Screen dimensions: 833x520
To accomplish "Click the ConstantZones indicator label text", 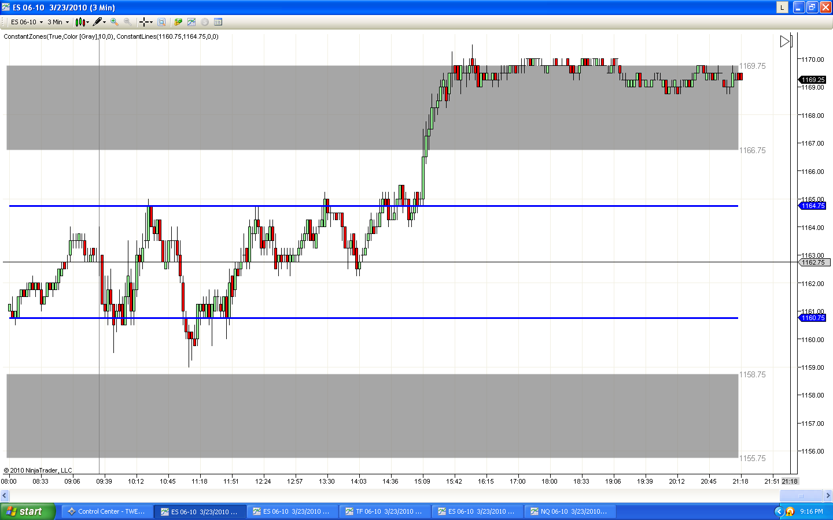I will (x=59, y=36).
